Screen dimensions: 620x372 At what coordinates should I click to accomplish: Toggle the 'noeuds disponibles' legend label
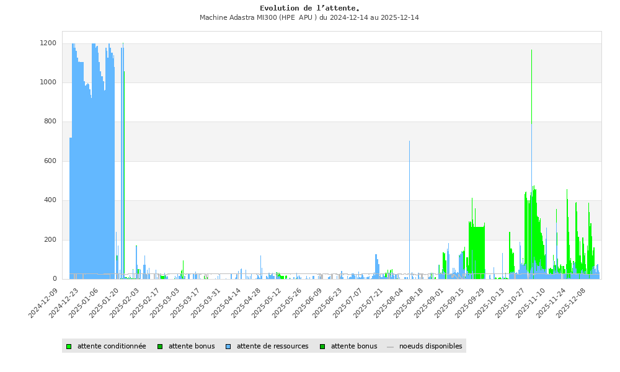430,347
